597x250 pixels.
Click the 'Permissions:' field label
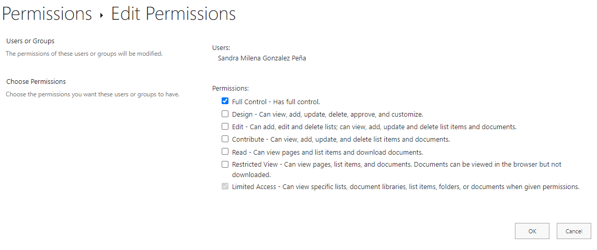click(x=231, y=89)
